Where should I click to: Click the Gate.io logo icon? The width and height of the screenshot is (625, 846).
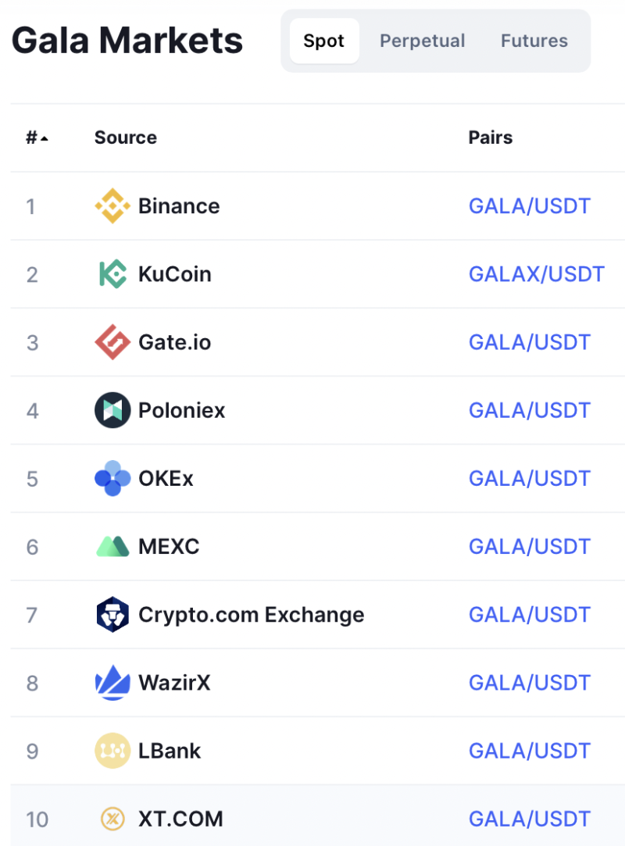[x=112, y=342]
